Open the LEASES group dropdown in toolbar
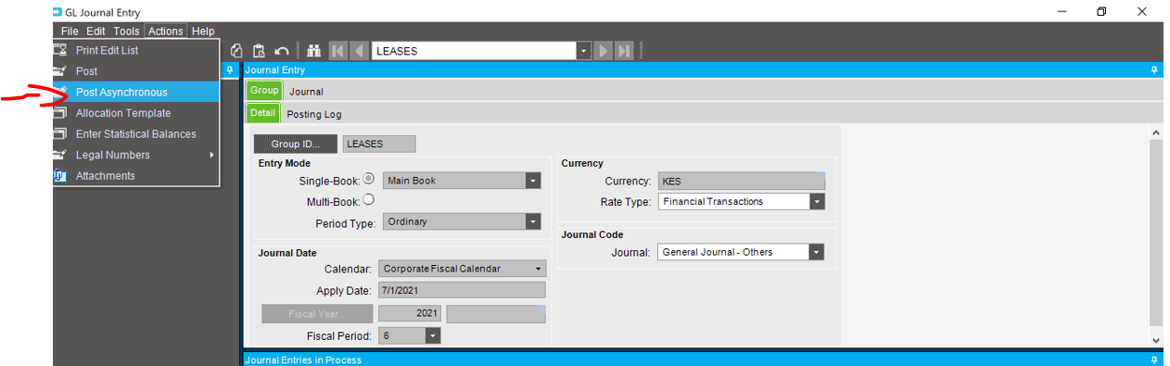This screenshot has height=366, width=1170. (584, 51)
